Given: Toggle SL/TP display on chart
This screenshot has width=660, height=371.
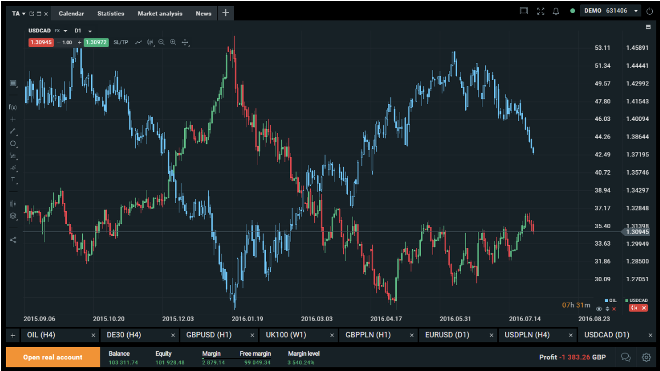Looking at the screenshot, I should coord(121,42).
